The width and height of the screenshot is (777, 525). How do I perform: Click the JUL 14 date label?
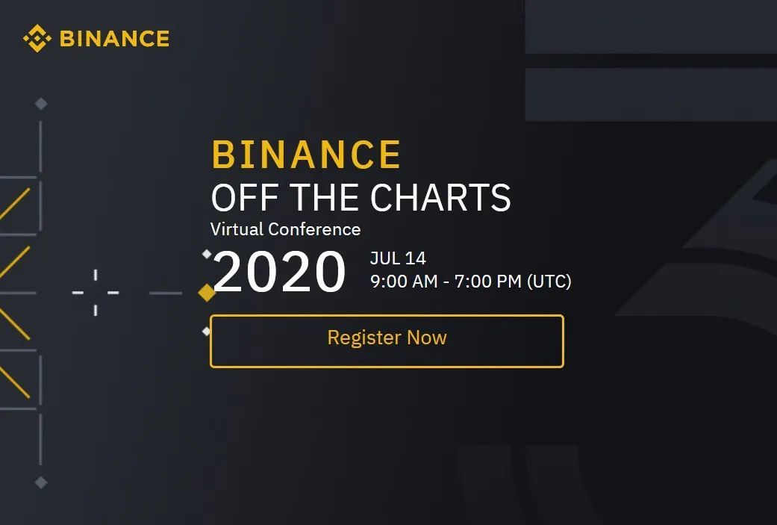pyautogui.click(x=398, y=258)
